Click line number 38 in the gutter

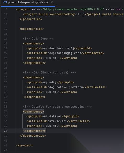(6, 131)
